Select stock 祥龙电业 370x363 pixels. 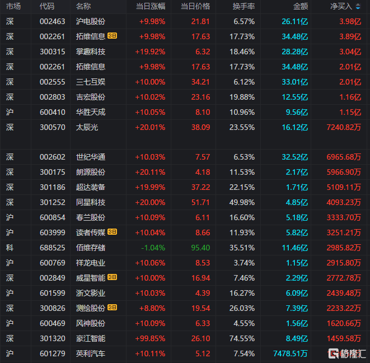pyautogui.click(x=91, y=263)
